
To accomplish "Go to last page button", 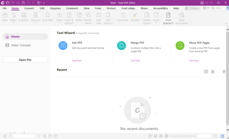I will pyautogui.click(x=44, y=136).
